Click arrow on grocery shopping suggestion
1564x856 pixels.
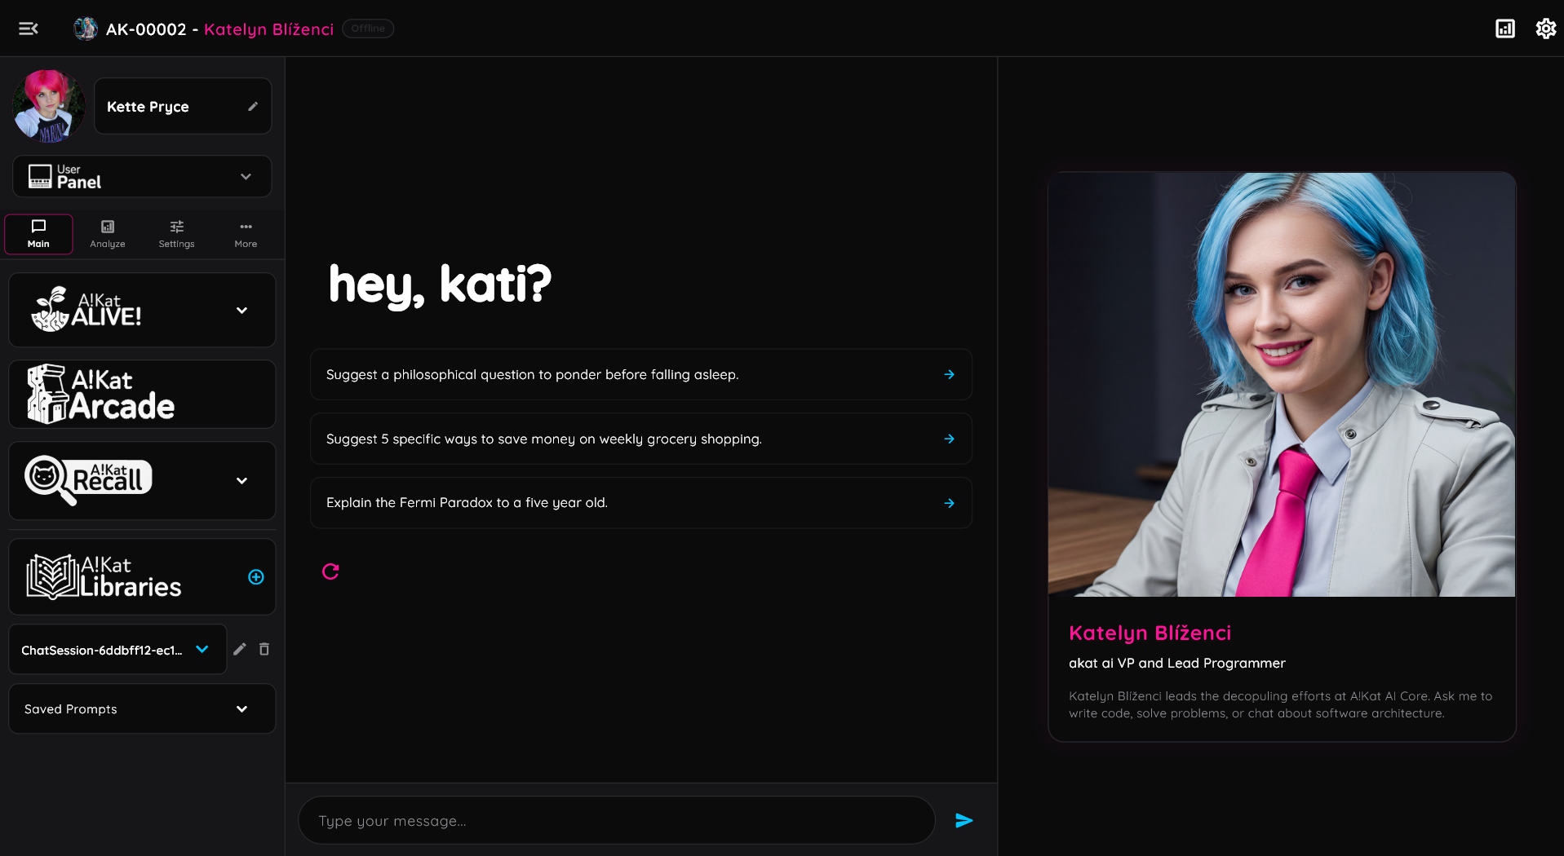pyautogui.click(x=949, y=439)
